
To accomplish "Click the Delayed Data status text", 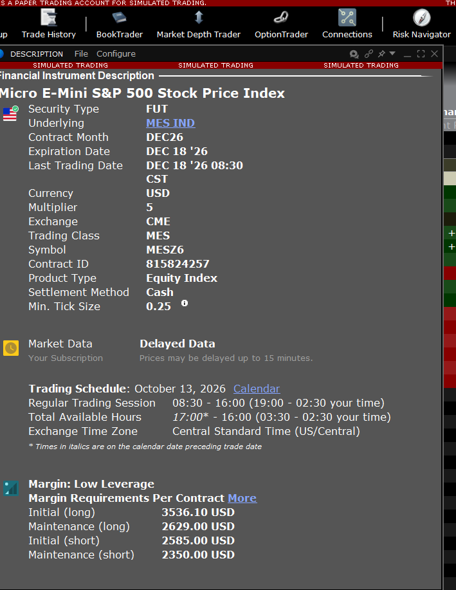I will [178, 344].
